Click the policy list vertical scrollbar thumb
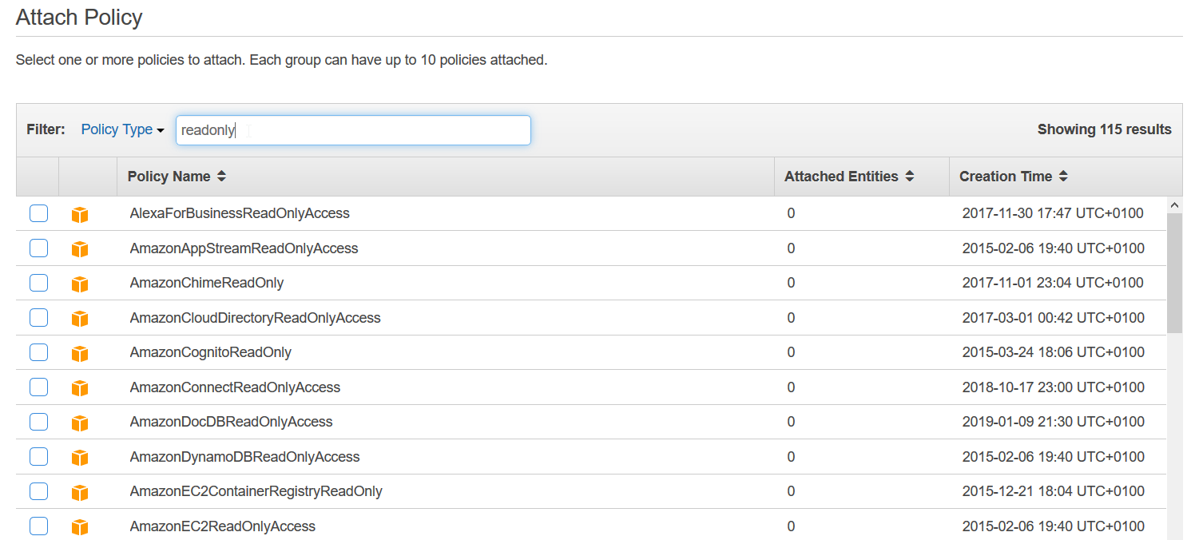 (x=1174, y=272)
